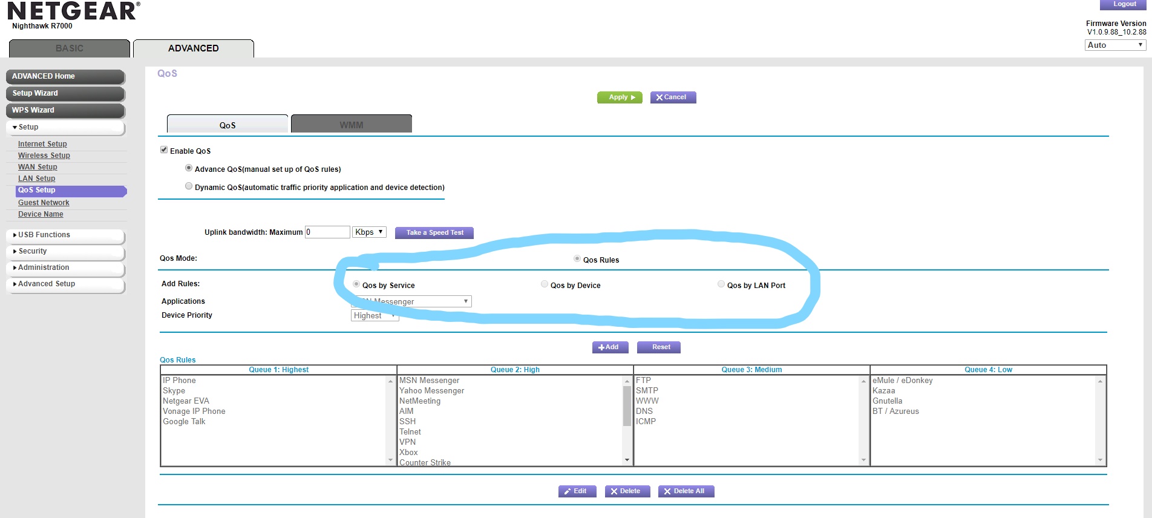Choose the Qos by Device radio button

pos(545,284)
